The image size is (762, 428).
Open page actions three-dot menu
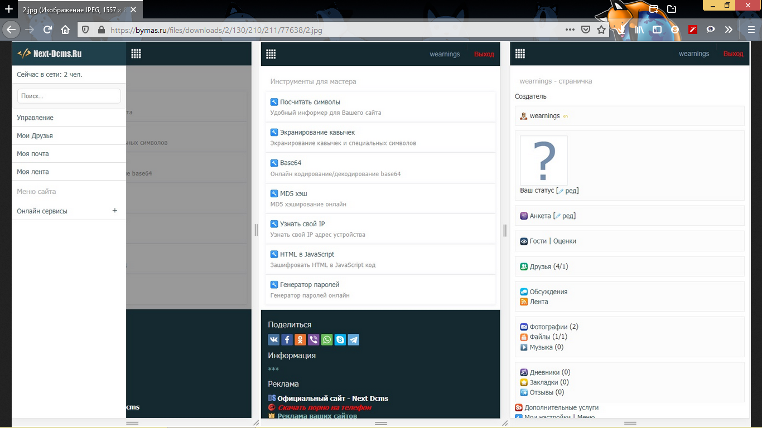pyautogui.click(x=570, y=30)
